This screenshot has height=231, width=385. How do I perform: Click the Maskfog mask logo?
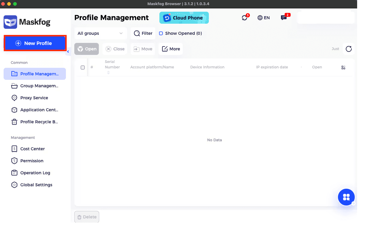pyautogui.click(x=10, y=22)
